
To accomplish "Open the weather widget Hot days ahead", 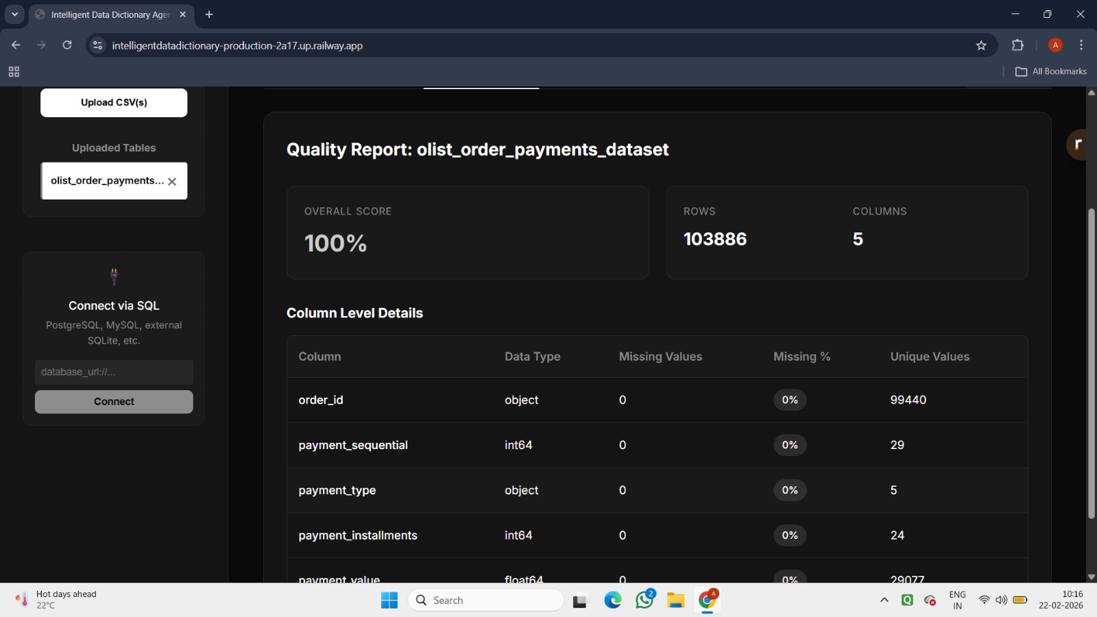I will [x=56, y=600].
